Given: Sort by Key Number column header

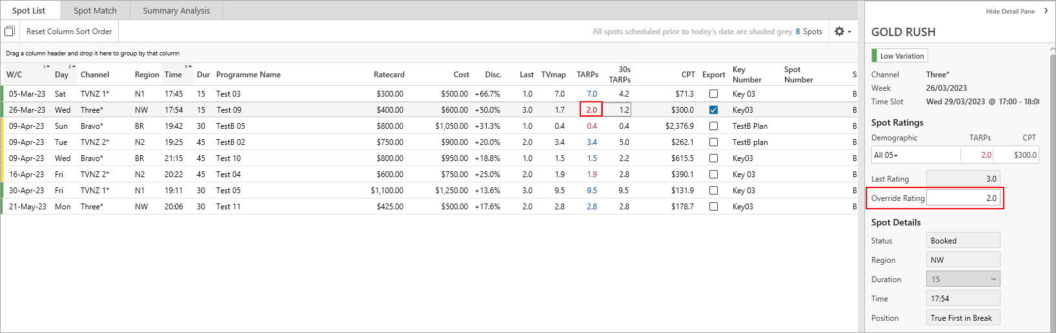Looking at the screenshot, I should pyautogui.click(x=747, y=75).
